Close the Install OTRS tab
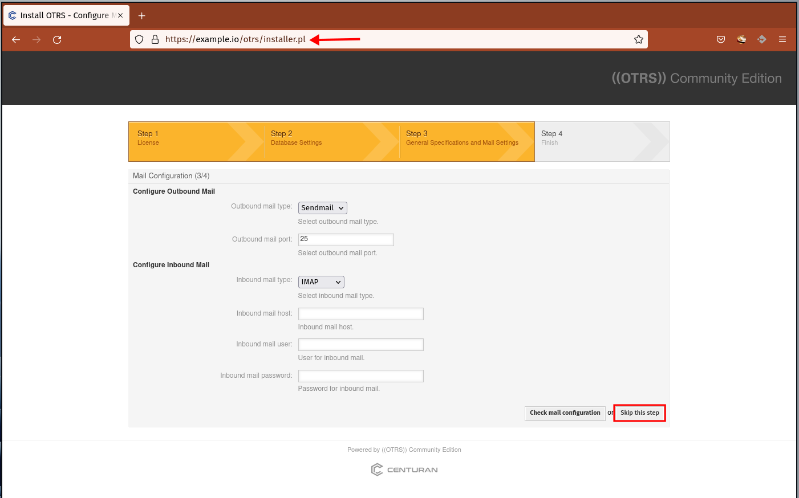This screenshot has height=498, width=799. point(120,15)
